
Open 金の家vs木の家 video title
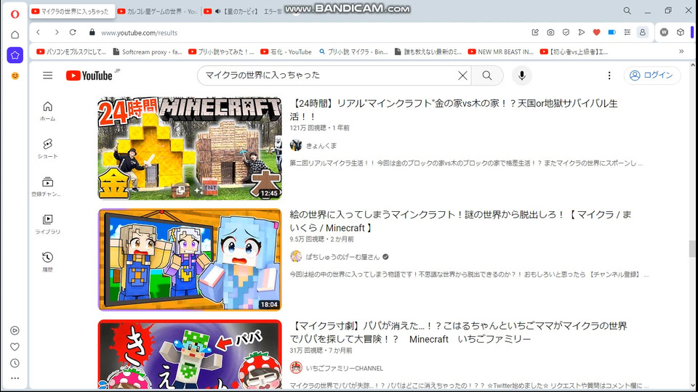click(x=454, y=110)
